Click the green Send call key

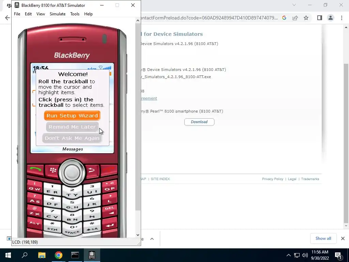point(35,170)
